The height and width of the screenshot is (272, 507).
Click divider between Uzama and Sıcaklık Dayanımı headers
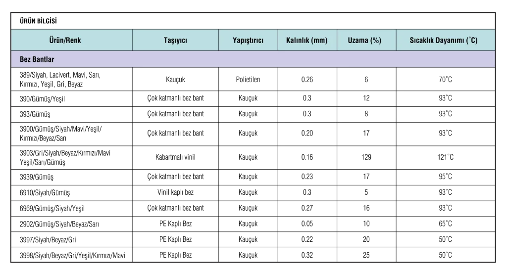[x=396, y=41]
